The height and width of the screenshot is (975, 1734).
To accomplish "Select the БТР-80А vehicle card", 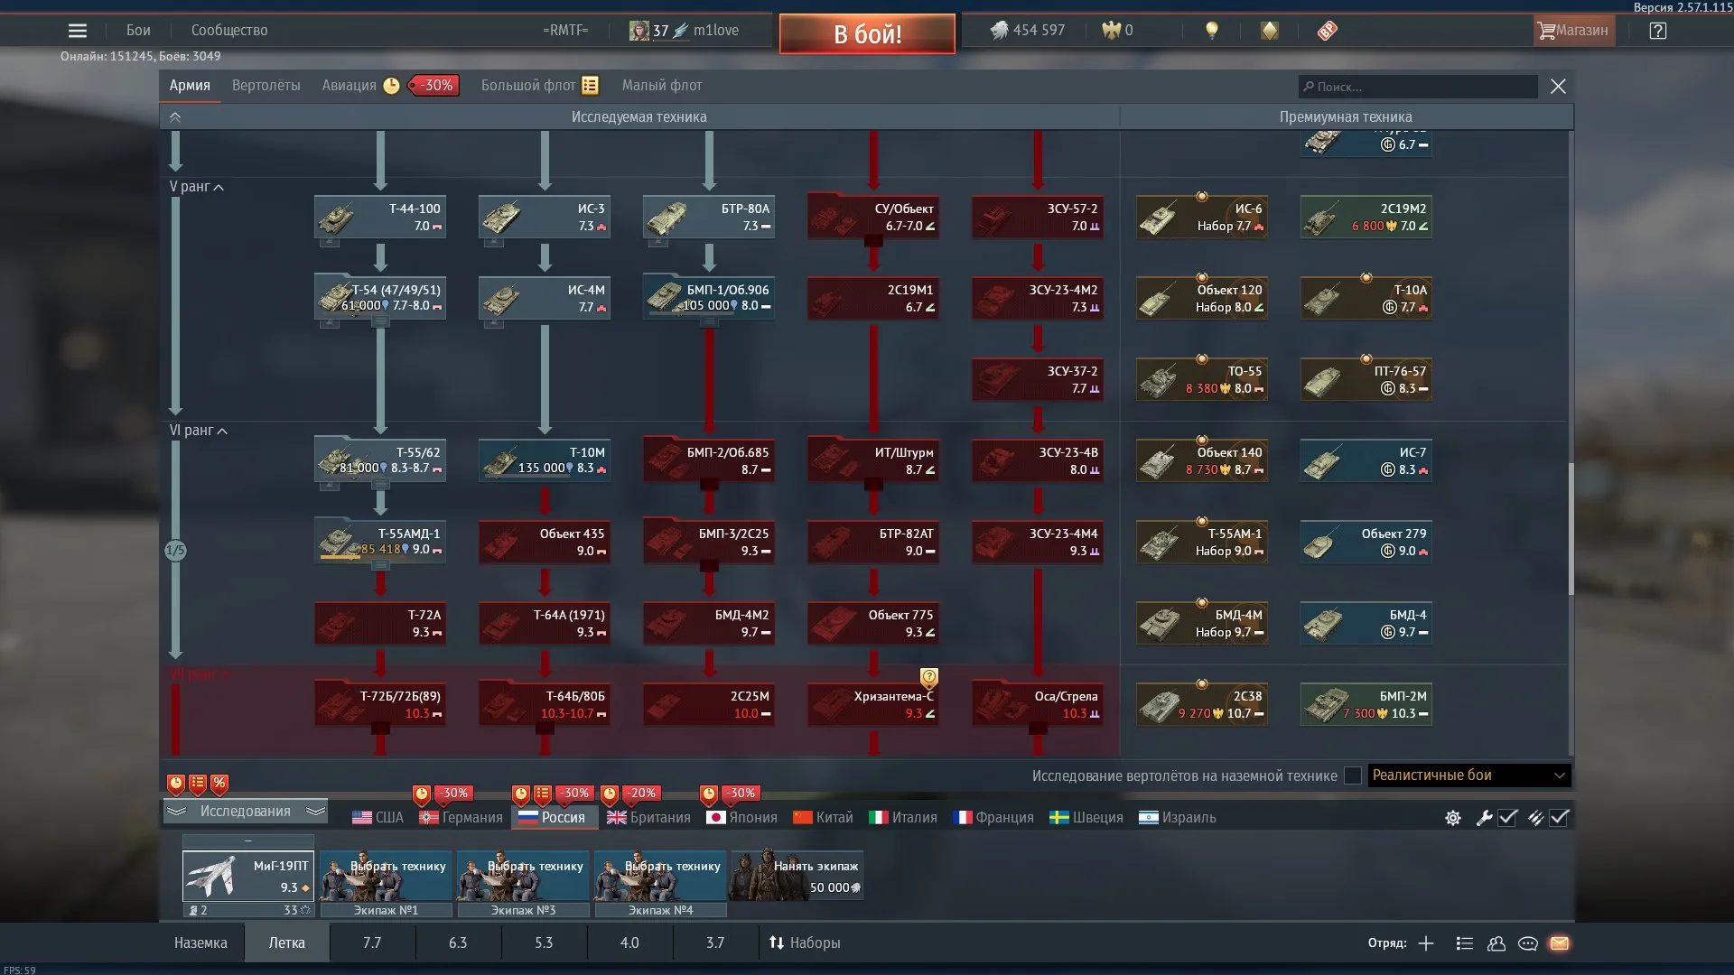I will pyautogui.click(x=709, y=218).
